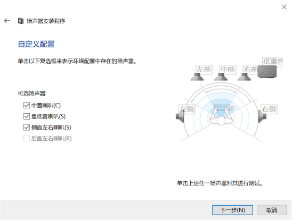
Task: Click the 右侧 speaker label
Action: click(269, 109)
